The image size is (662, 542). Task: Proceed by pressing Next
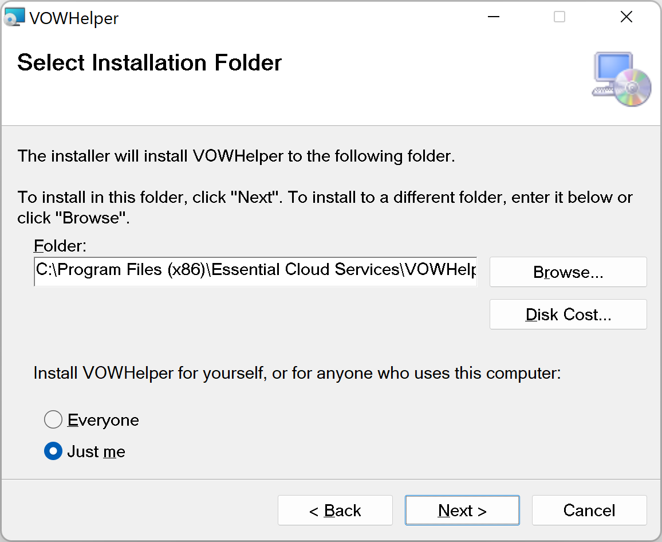[462, 510]
